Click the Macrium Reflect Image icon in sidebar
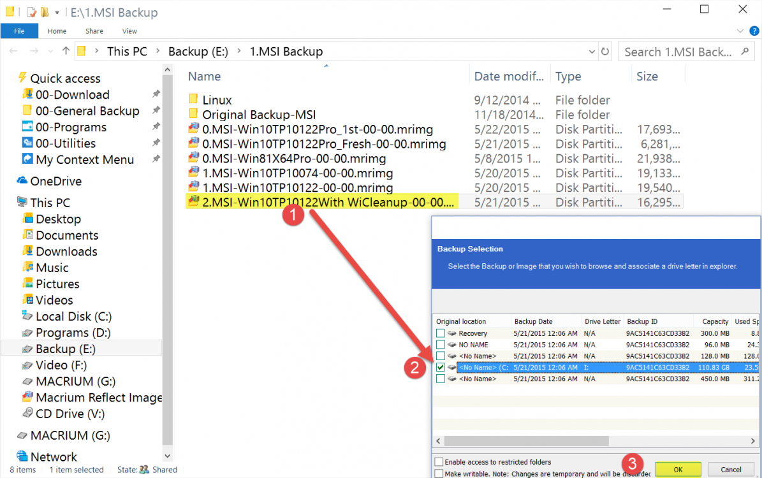 click(27, 397)
